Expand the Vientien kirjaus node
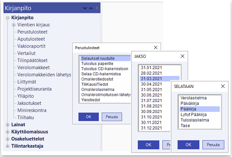Viewport: 232px width, 157px height. [x=14, y=25]
